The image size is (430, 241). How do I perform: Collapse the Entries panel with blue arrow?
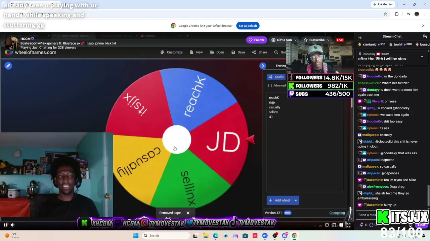coord(263,66)
